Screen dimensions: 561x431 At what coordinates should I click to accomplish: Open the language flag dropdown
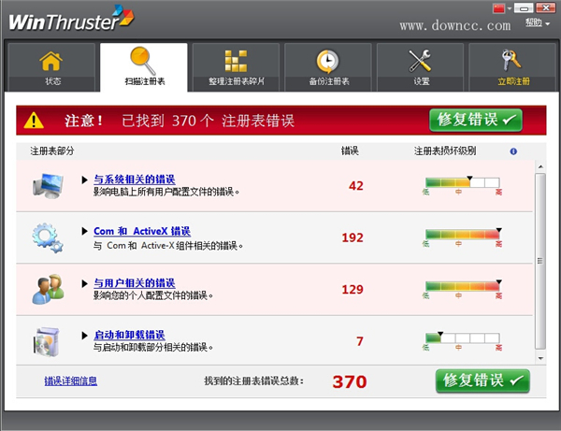coord(503,7)
